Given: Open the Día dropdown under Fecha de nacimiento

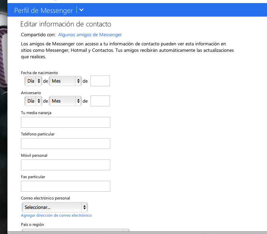Looking at the screenshot, I should pyautogui.click(x=33, y=81).
